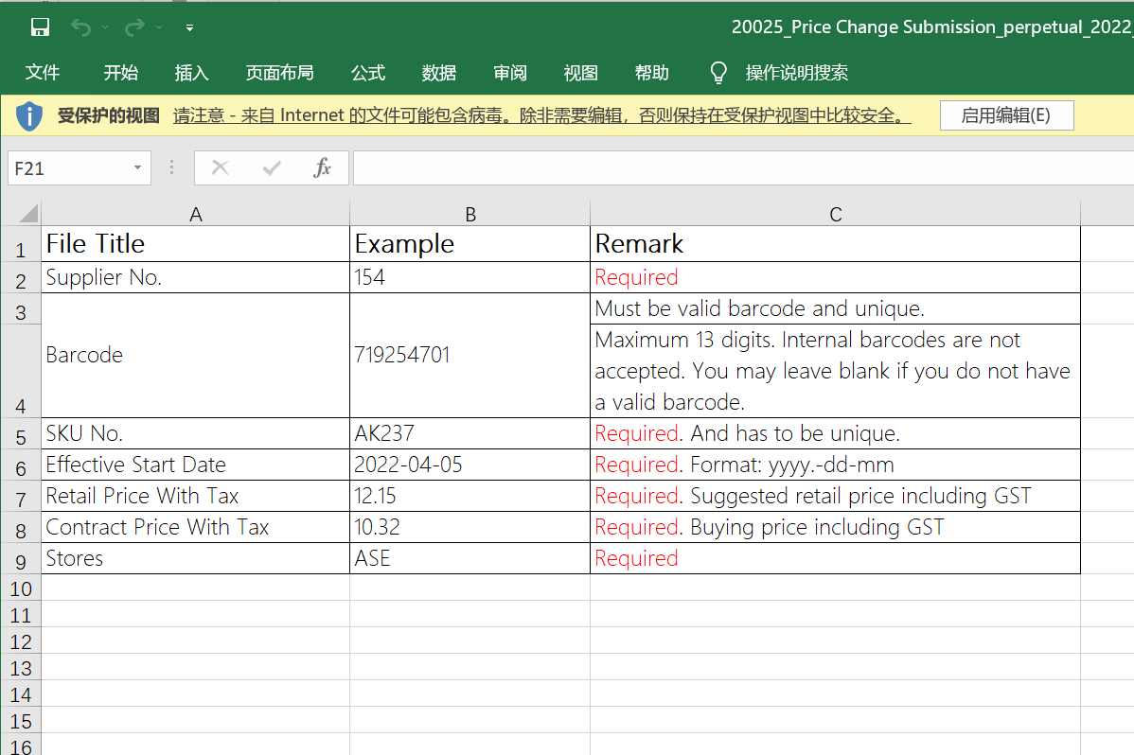
Task: Click the Select All corner triangle
Action: point(28,213)
